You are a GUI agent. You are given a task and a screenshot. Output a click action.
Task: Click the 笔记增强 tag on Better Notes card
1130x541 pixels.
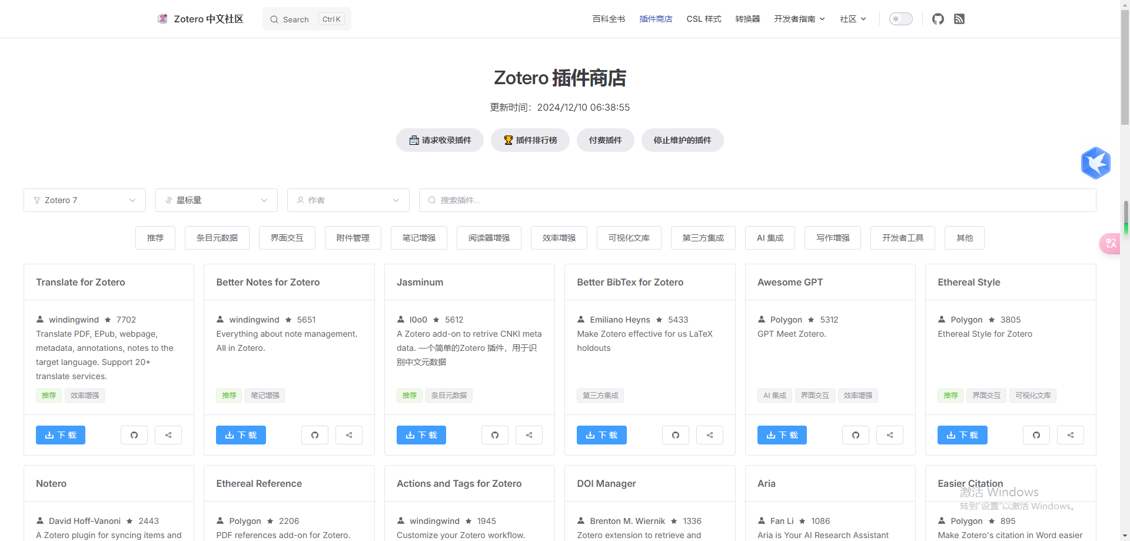[x=265, y=396]
